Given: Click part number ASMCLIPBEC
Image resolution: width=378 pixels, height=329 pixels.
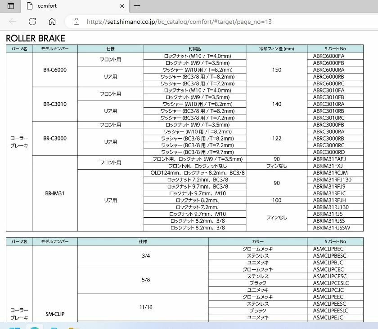Looking at the screenshot, I should point(328,249).
